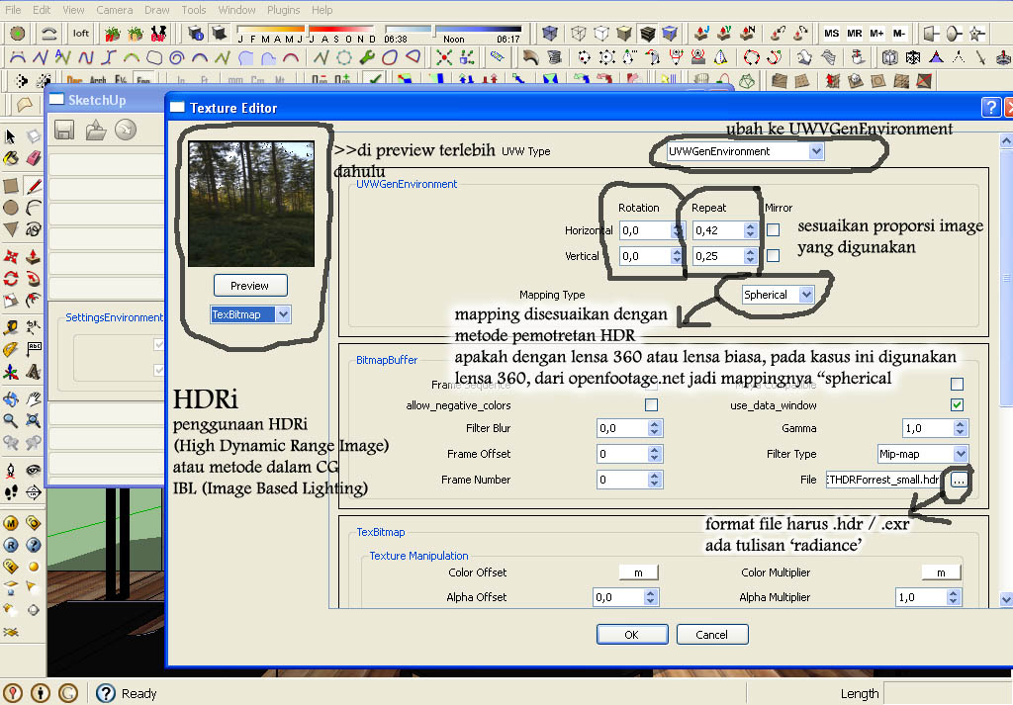Switch to Wireframe face style
1013x705 pixels.
(x=579, y=33)
